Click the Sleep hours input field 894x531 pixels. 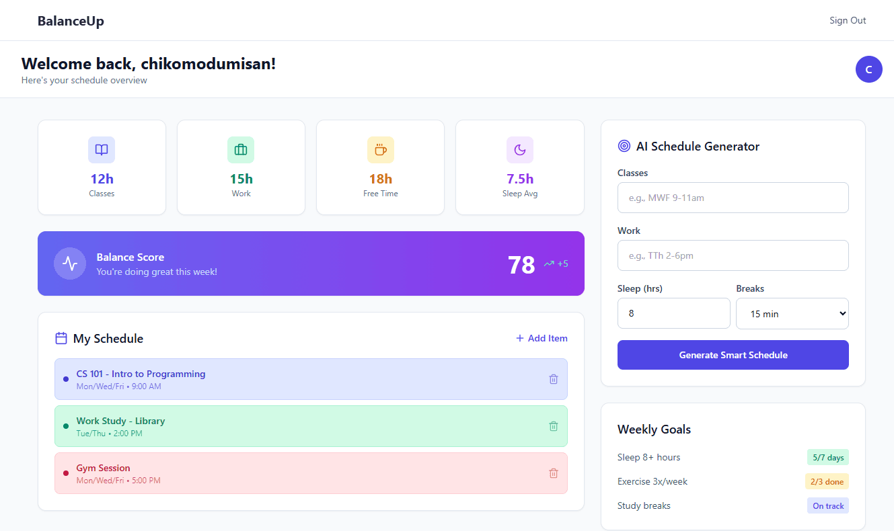673,314
